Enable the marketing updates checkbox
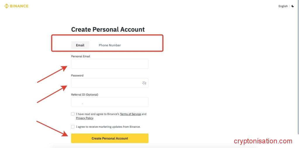 click(x=73, y=127)
